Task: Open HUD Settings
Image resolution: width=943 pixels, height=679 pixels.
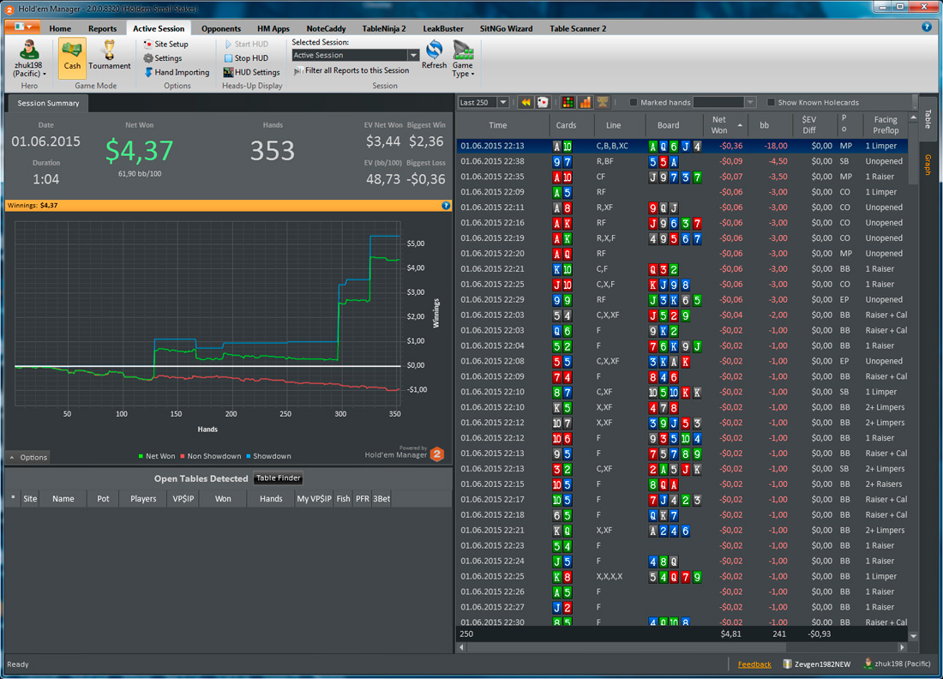Action: [x=251, y=72]
